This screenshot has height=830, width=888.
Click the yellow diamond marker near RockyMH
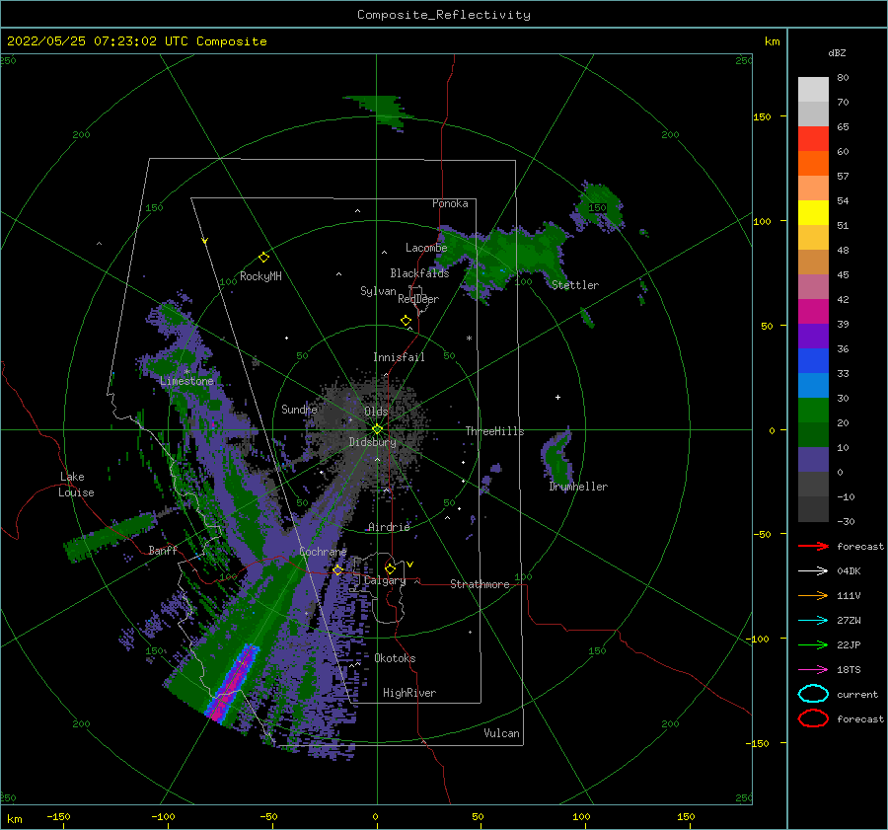click(263, 258)
